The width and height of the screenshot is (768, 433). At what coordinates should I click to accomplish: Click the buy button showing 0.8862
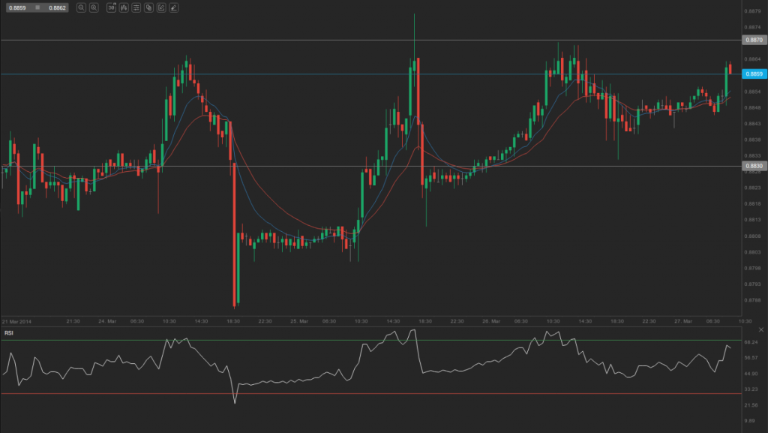click(56, 7)
